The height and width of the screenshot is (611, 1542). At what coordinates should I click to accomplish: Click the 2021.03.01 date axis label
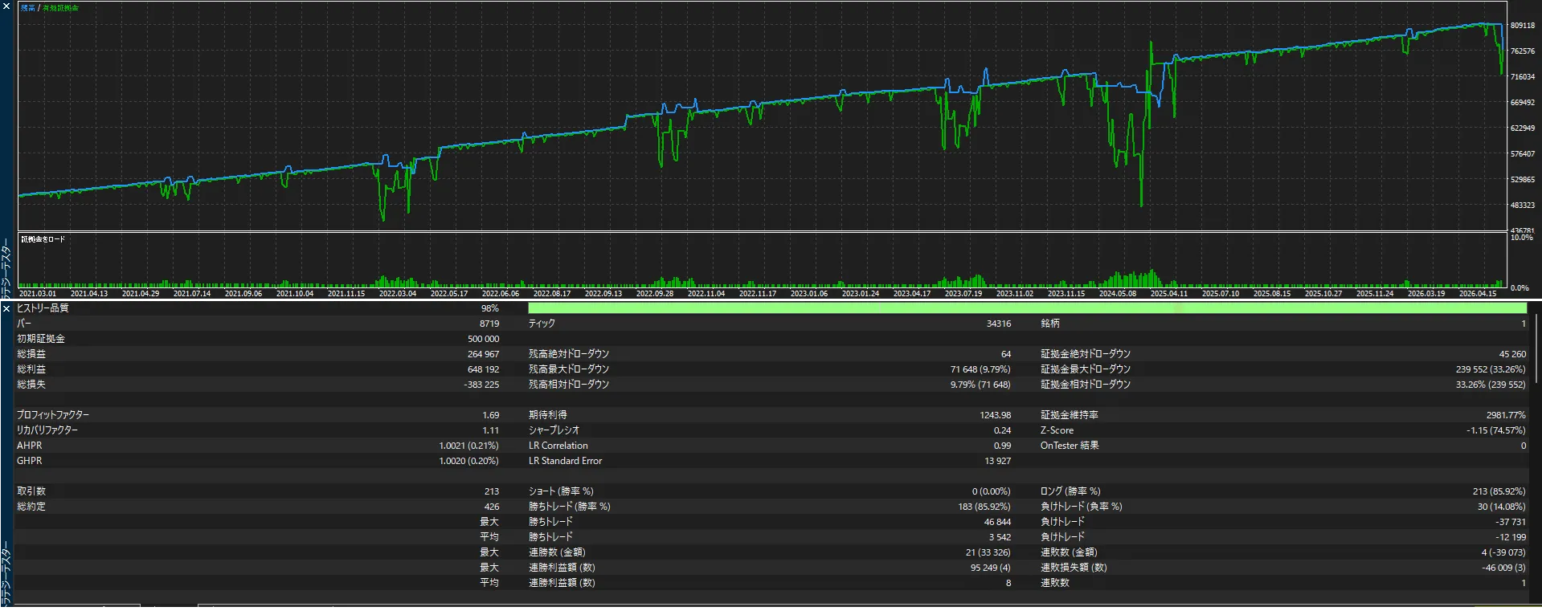(x=38, y=294)
